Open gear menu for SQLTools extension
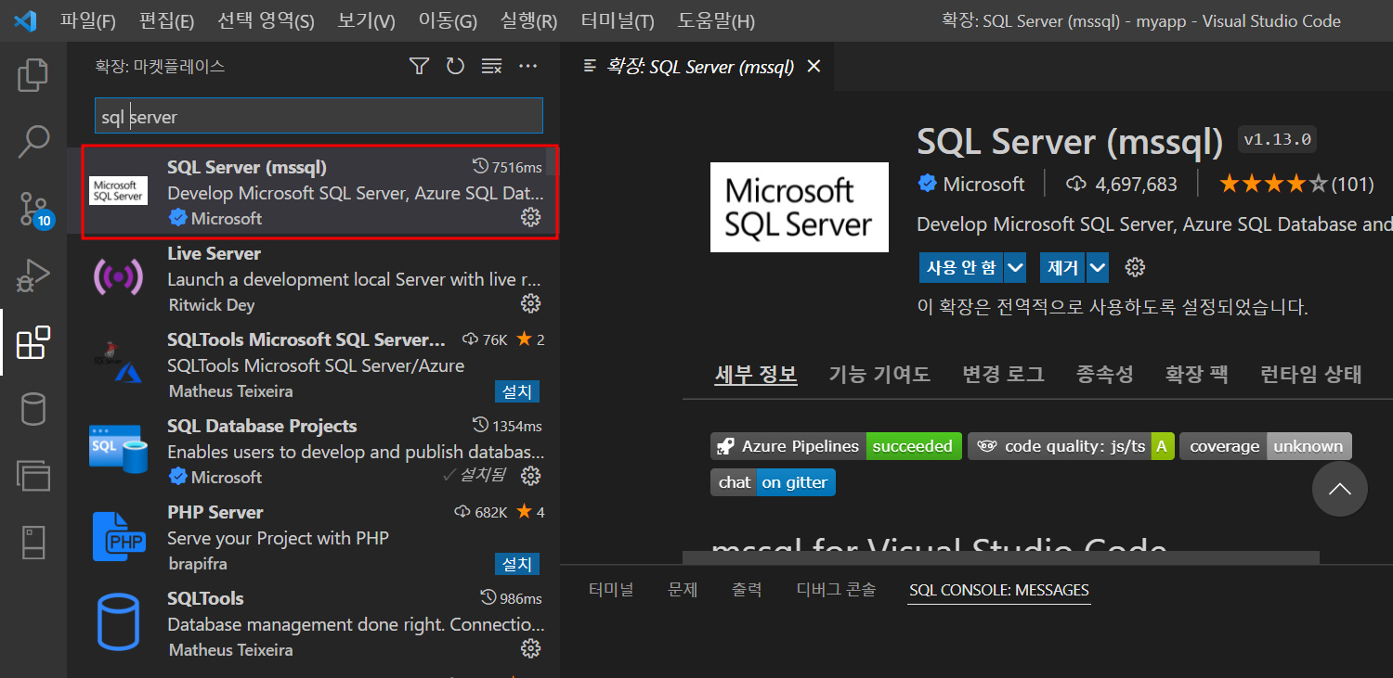The height and width of the screenshot is (678, 1393). click(x=530, y=648)
